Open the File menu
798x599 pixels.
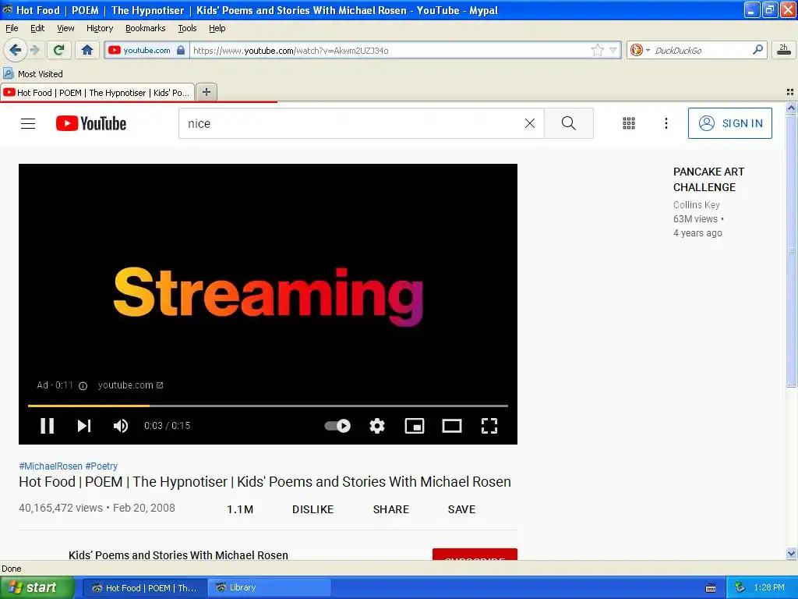click(12, 28)
